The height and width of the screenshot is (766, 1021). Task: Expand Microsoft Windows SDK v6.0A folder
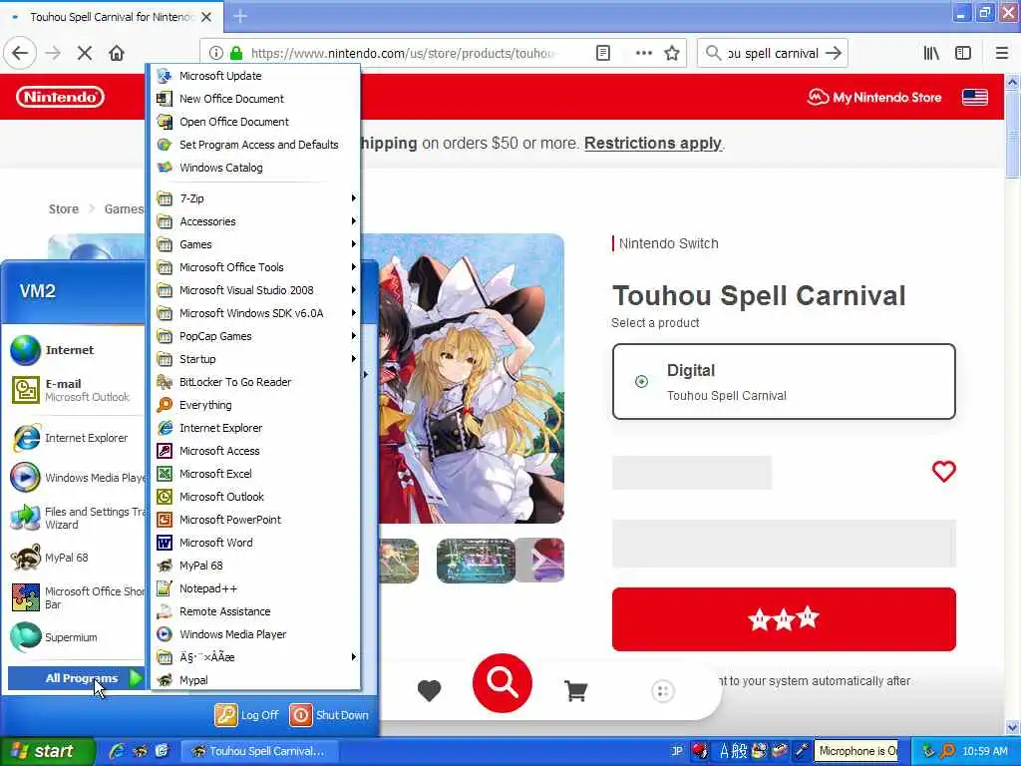(256, 313)
